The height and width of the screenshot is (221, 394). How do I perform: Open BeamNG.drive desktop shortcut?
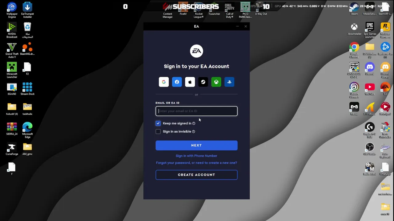[27, 49]
